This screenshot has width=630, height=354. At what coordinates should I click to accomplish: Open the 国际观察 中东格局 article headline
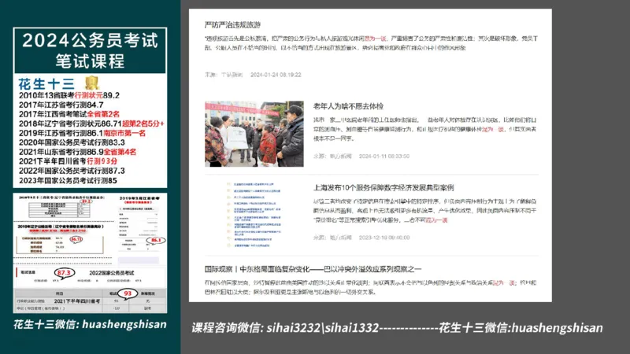(313, 269)
